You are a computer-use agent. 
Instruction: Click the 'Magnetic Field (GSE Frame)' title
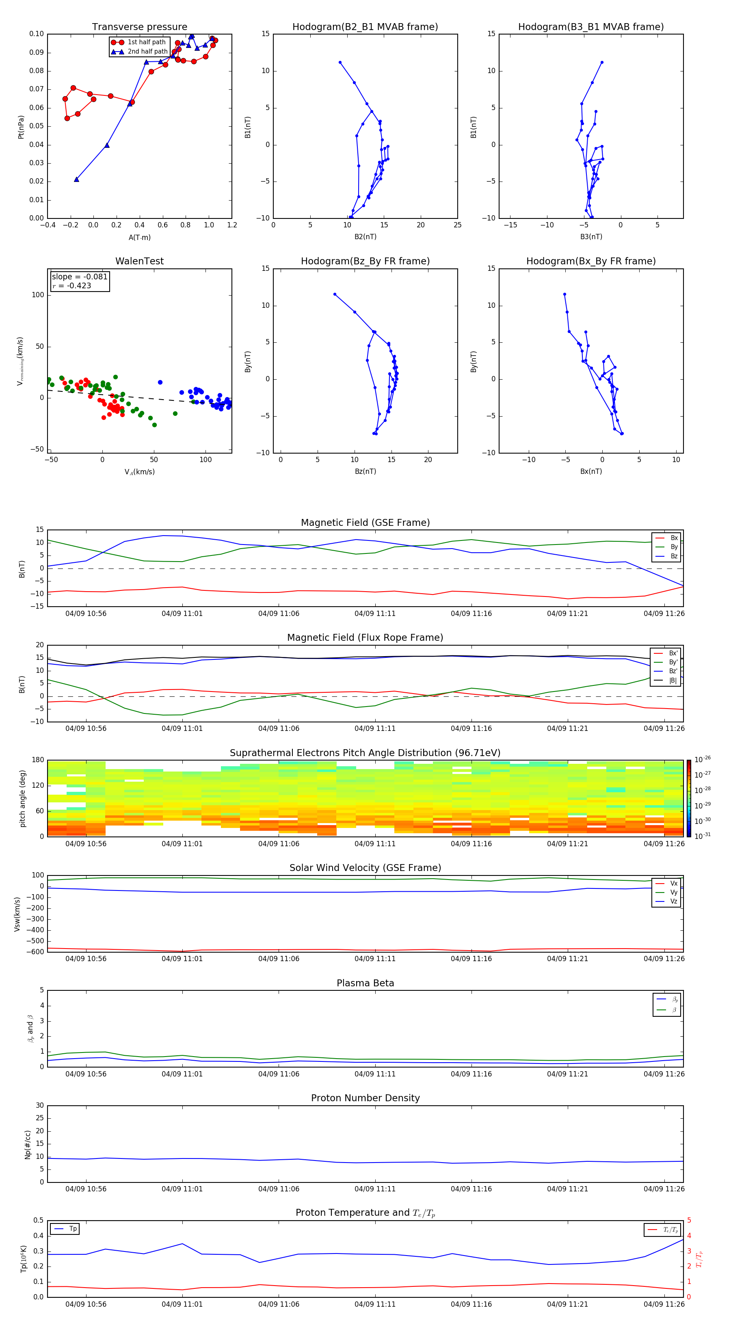365,523
